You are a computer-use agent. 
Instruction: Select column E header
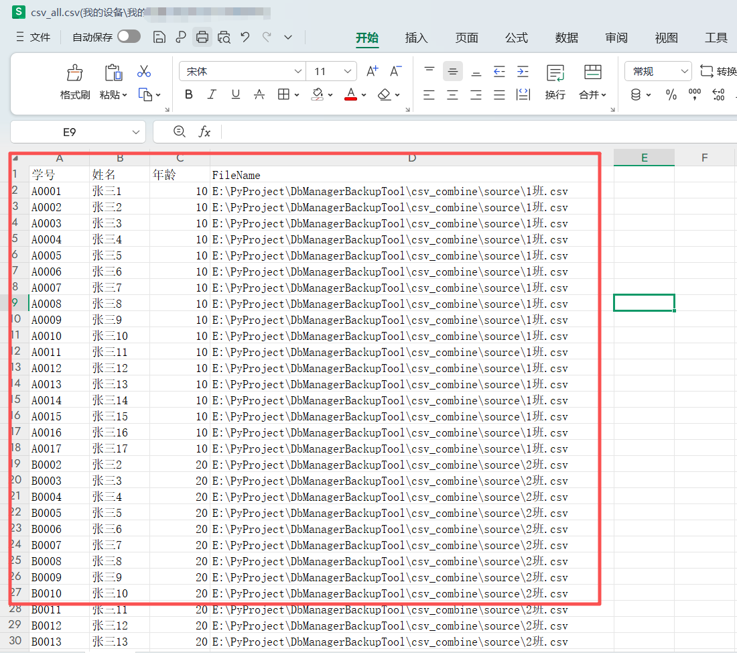[644, 158]
